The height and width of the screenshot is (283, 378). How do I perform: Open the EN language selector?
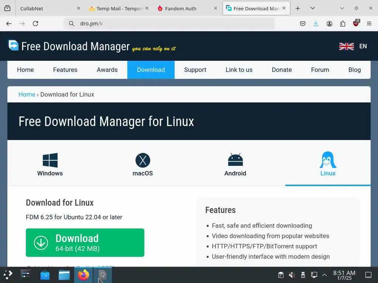coord(363,46)
